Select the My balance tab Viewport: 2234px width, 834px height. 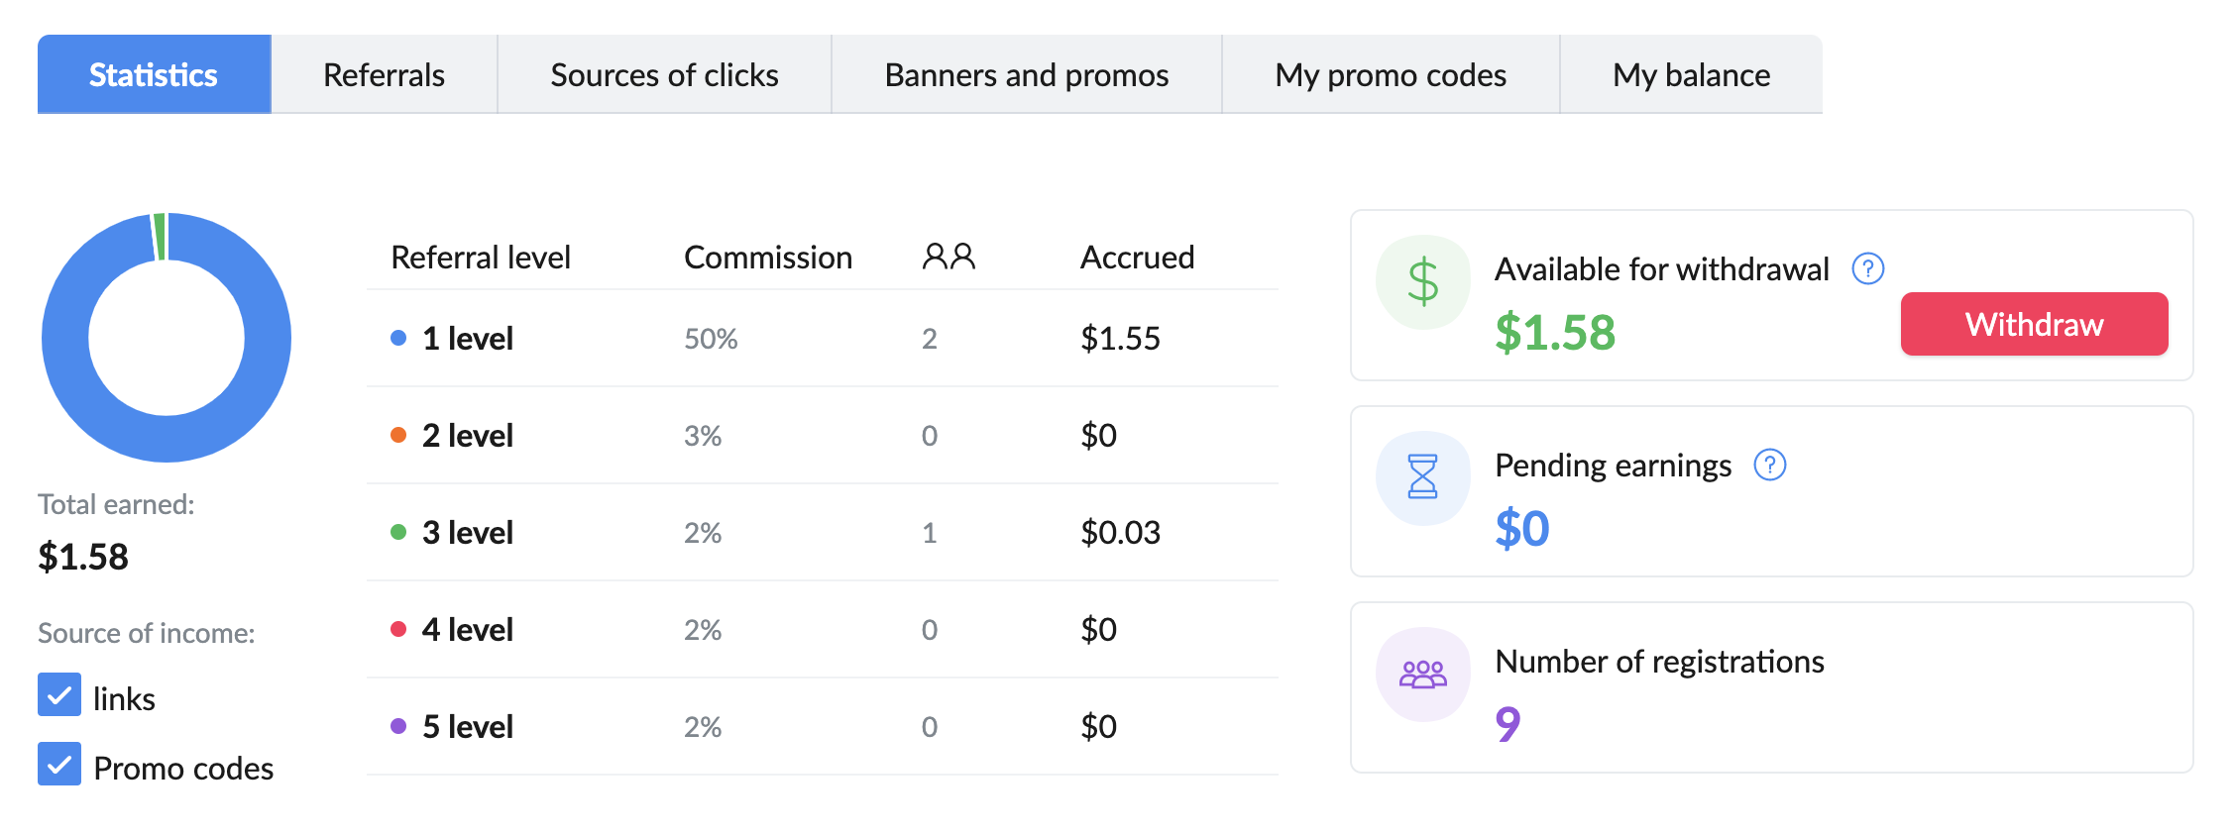click(x=1691, y=74)
